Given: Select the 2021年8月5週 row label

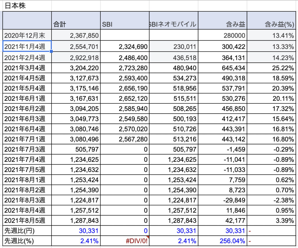Looking at the screenshot, I should pyautogui.click(x=27, y=221).
